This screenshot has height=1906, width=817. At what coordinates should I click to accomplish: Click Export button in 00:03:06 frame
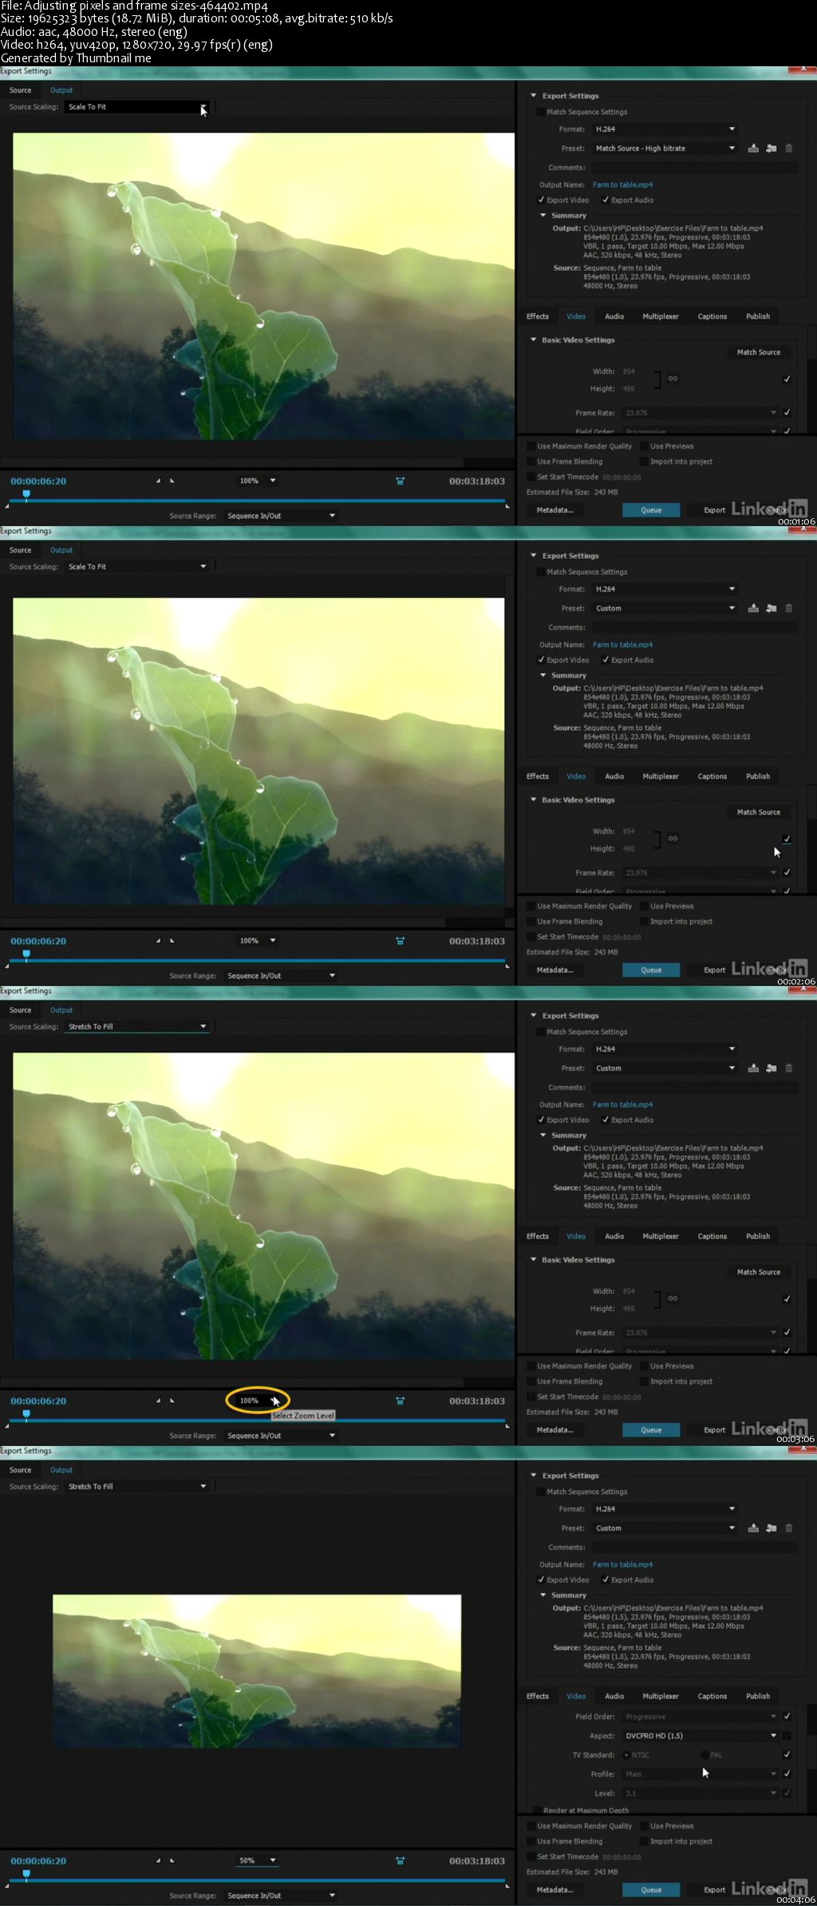(x=715, y=1430)
